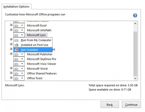Click the expander left of Not Available

point(11,49)
